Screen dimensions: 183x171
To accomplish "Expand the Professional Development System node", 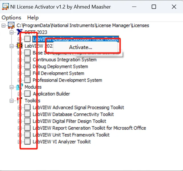I will click(19, 80).
